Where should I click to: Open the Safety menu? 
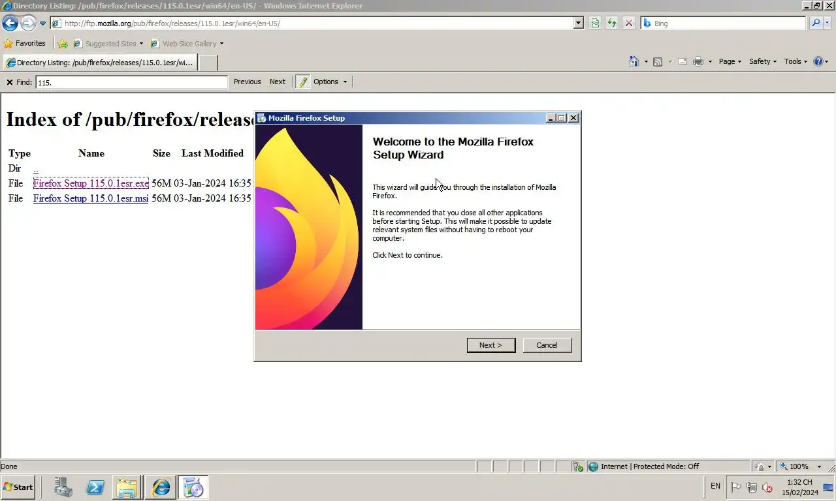pos(762,61)
